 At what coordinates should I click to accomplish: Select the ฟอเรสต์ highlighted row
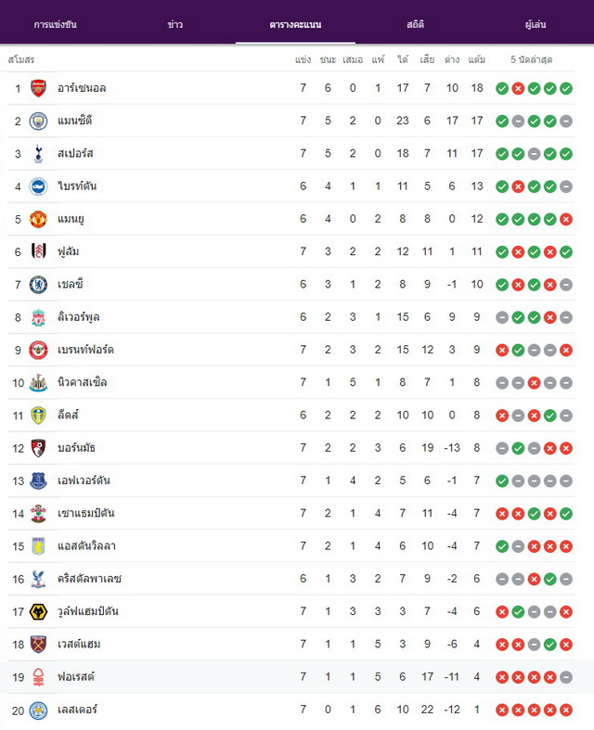point(291,677)
